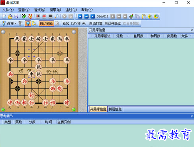This screenshot has width=194, height=147.
Task: Click 允许 column header
Action: (187, 36)
